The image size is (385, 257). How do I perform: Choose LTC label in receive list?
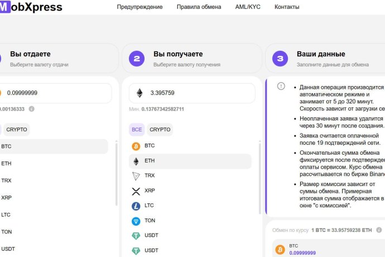pos(149,206)
